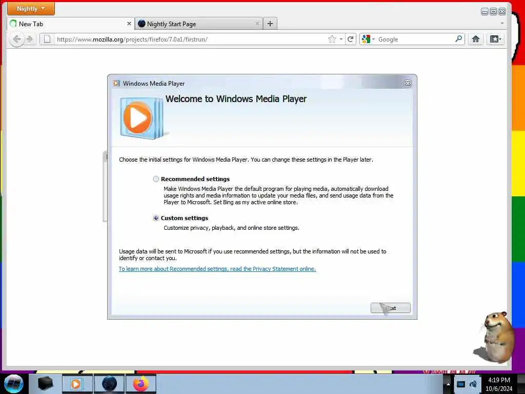This screenshot has height=394, width=525.
Task: Show hidden system tray icons arrow
Action: (448, 384)
